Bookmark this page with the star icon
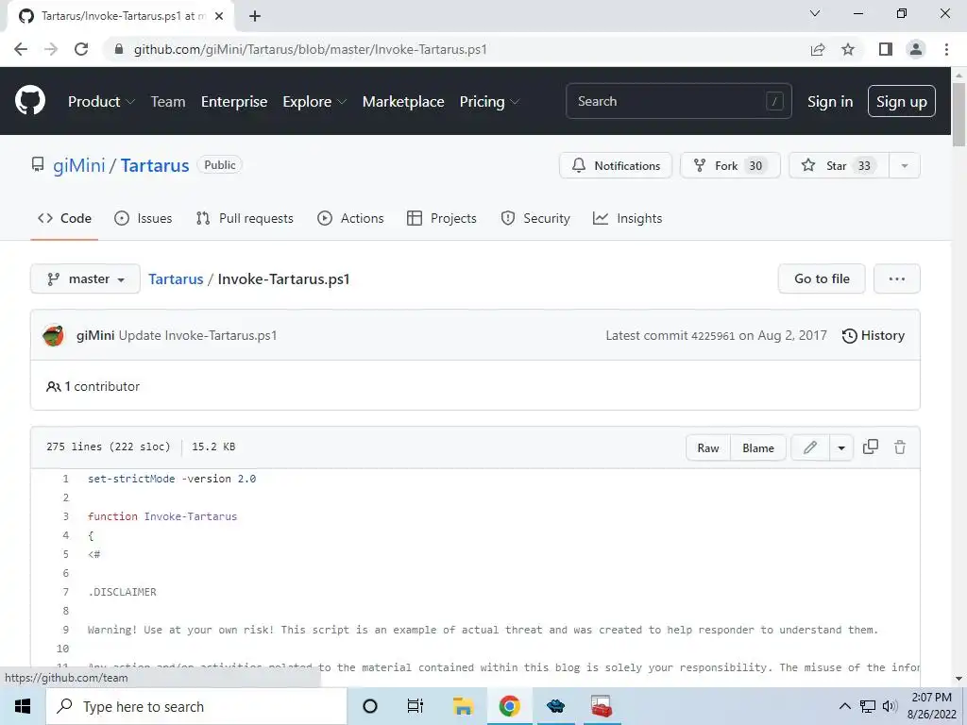Image resolution: width=967 pixels, height=725 pixels. (848, 49)
